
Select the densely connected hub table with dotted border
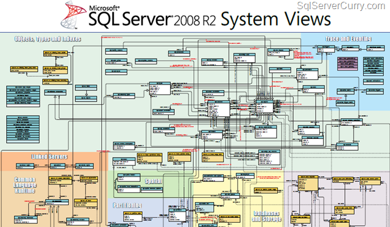264,107
